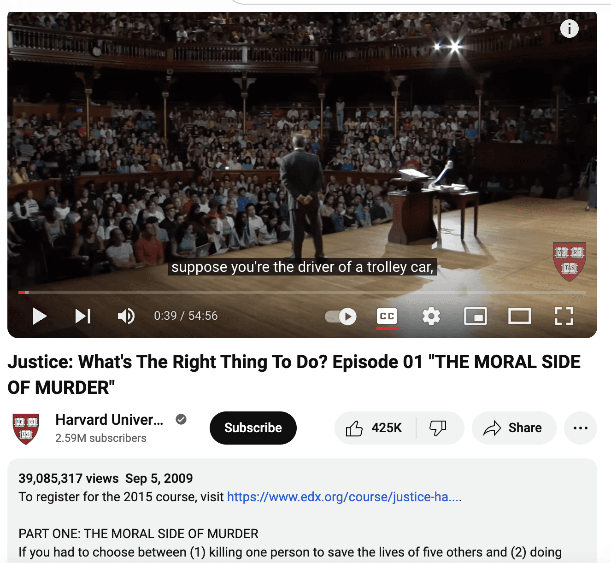This screenshot has height=563, width=611.
Task: Skip to the next video
Action: 83,316
